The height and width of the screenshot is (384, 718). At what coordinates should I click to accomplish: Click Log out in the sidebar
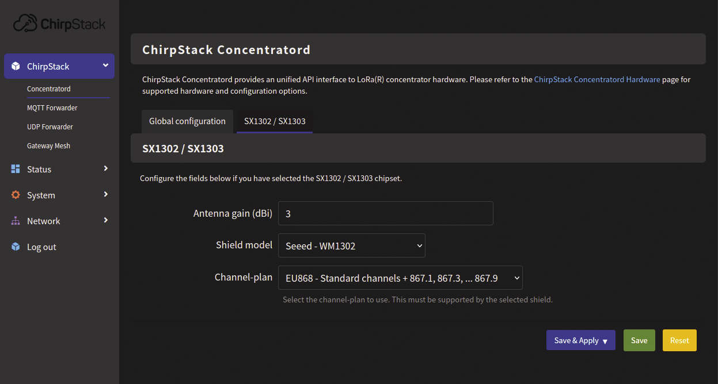tap(41, 247)
